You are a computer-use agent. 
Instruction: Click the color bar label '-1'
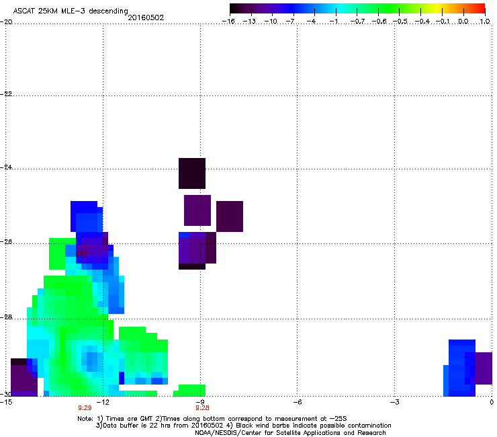tap(333, 22)
